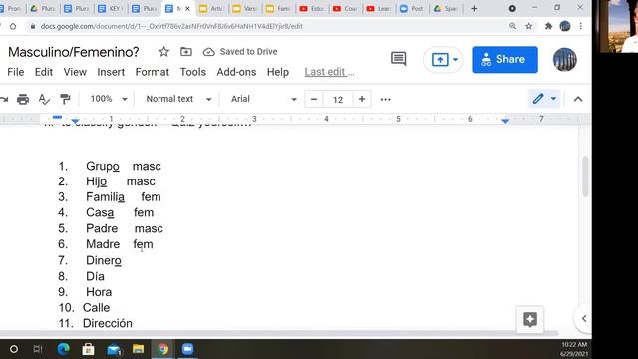Screen dimensions: 638x359
Task: Expand the present-to-meeting dropdown arrow
Action: tap(455, 60)
